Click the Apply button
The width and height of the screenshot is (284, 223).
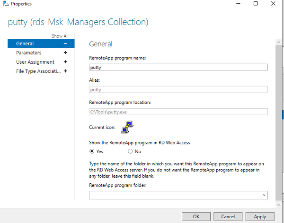[260, 216]
